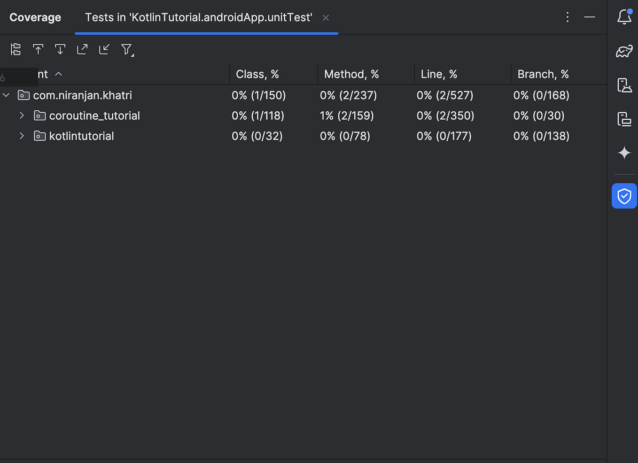638x463 pixels.
Task: Open the Gradle tool window
Action: coord(624,51)
